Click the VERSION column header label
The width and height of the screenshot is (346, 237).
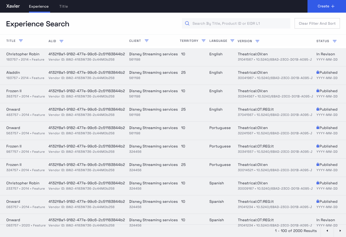245,41
